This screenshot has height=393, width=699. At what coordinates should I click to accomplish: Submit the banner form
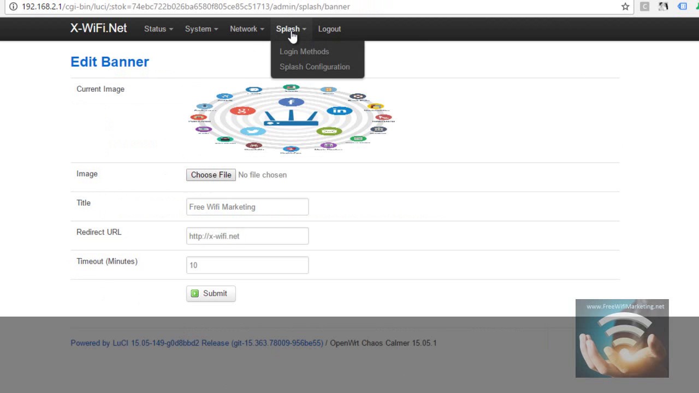(x=211, y=294)
